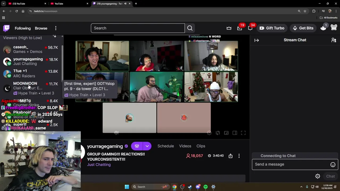Open Chrome tab search dropdown
The image size is (340, 191).
[3, 4]
